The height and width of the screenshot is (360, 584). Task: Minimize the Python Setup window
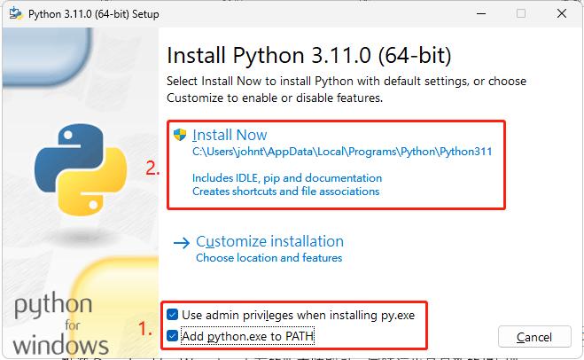coord(481,14)
